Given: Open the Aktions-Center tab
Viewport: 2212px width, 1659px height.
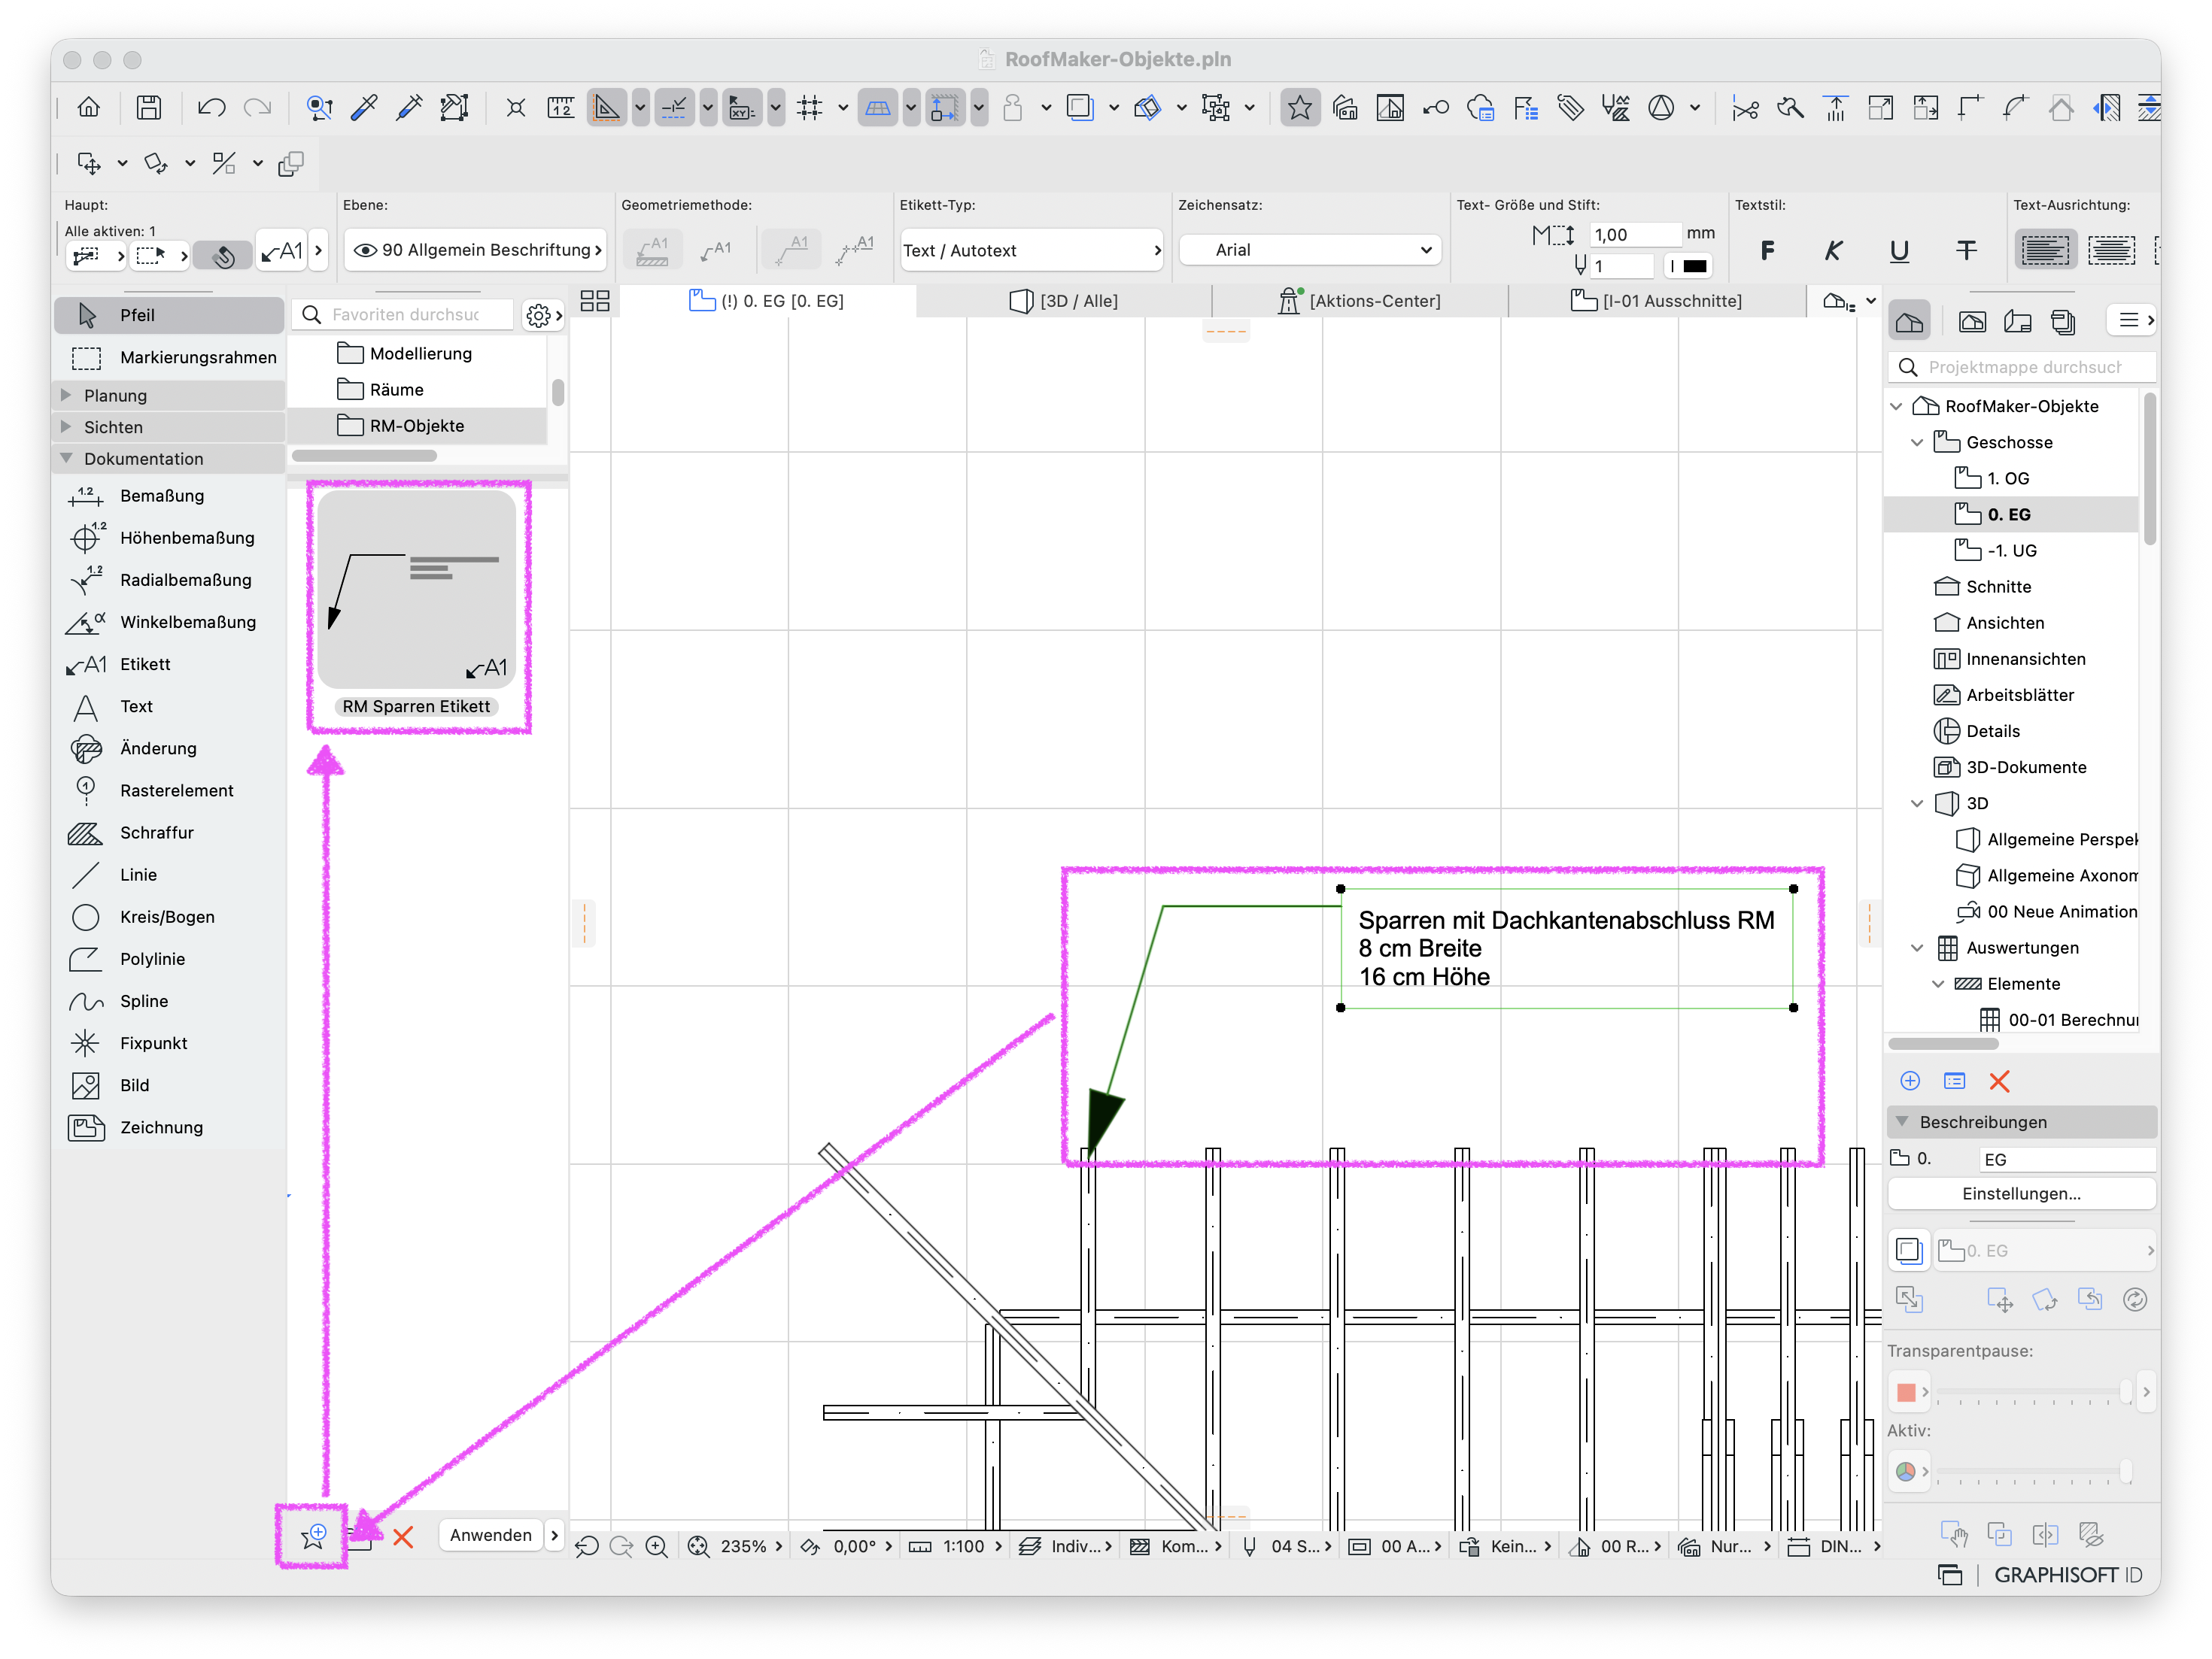Looking at the screenshot, I should pyautogui.click(x=1360, y=301).
